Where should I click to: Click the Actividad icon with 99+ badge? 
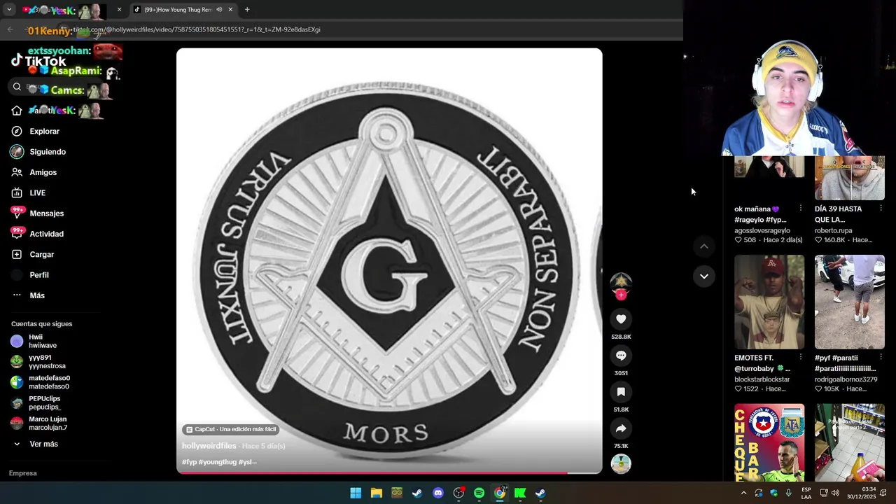pos(17,233)
